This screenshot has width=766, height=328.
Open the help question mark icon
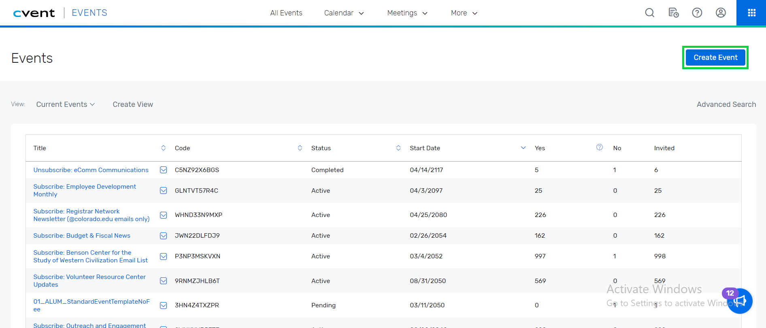697,13
